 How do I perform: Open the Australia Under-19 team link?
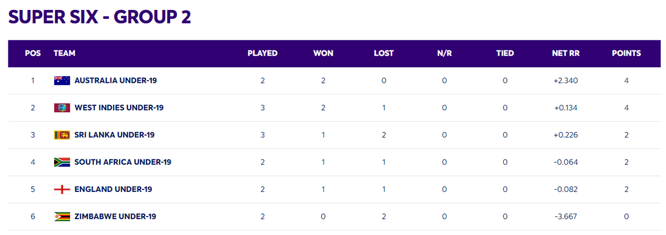(116, 81)
